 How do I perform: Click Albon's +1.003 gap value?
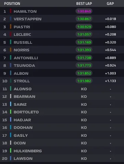click(x=111, y=73)
